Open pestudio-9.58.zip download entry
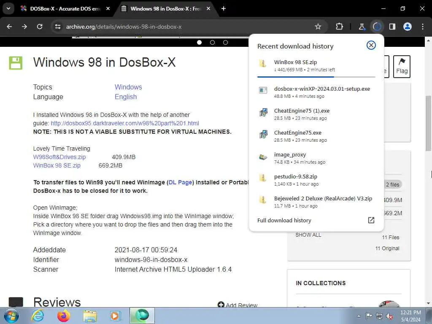The height and width of the screenshot is (324, 432). coord(316,180)
